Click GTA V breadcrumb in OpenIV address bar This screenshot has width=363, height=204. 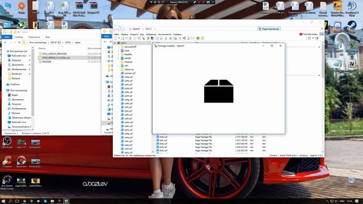click(148, 29)
